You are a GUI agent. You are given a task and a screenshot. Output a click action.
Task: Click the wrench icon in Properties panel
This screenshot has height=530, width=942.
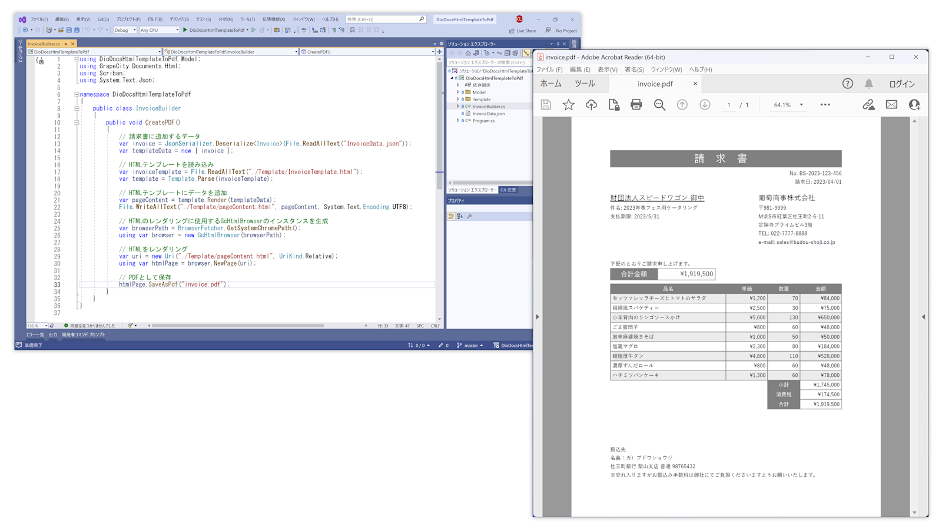coord(469,216)
